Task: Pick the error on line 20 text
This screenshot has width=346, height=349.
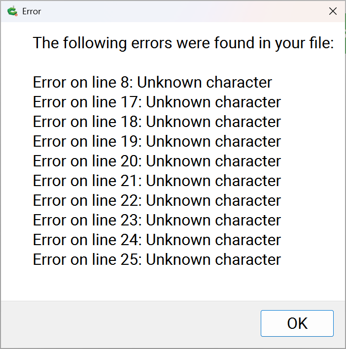Action: click(157, 161)
